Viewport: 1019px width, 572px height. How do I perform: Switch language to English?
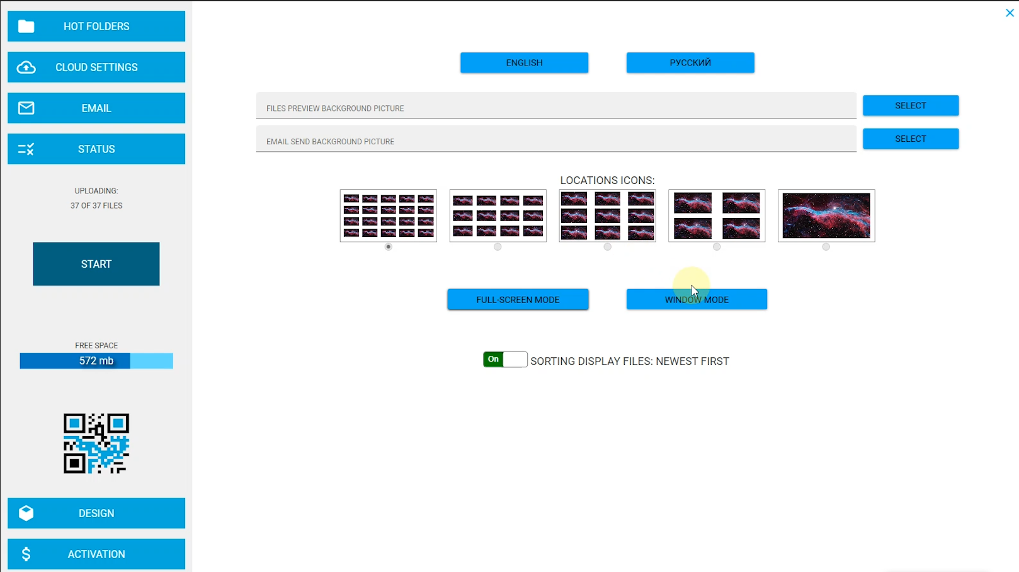point(524,63)
